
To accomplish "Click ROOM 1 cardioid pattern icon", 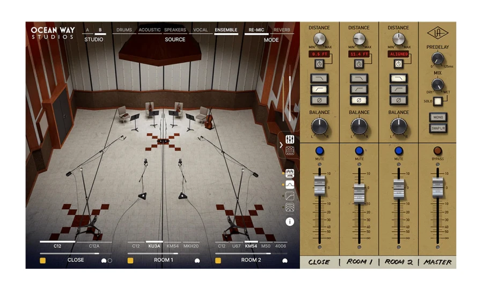I will (197, 261).
